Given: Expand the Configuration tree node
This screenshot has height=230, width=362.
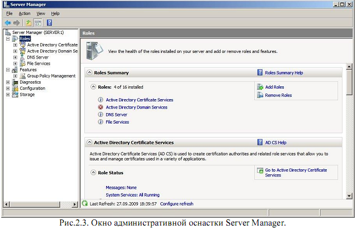Looking at the screenshot, I should pos(8,89).
